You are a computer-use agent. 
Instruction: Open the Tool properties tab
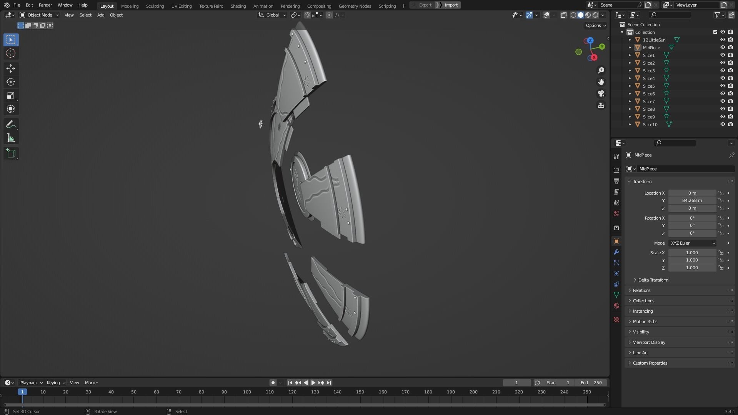616,156
